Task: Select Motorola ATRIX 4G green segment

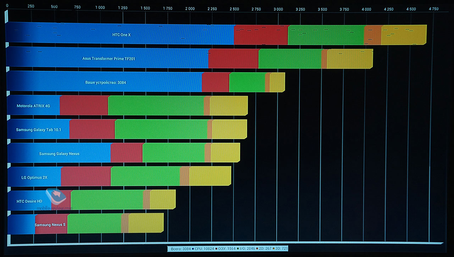Action: tap(156, 105)
